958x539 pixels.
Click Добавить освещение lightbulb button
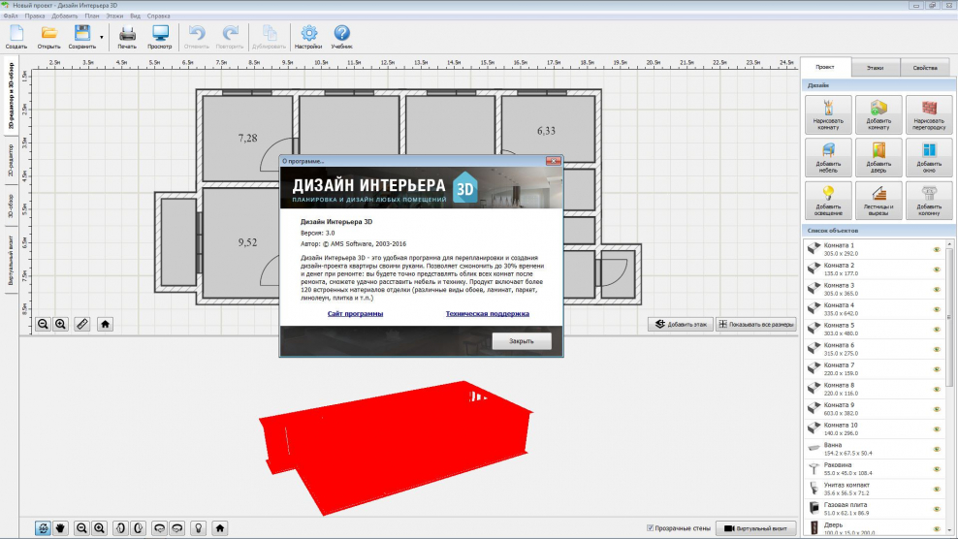tap(828, 201)
